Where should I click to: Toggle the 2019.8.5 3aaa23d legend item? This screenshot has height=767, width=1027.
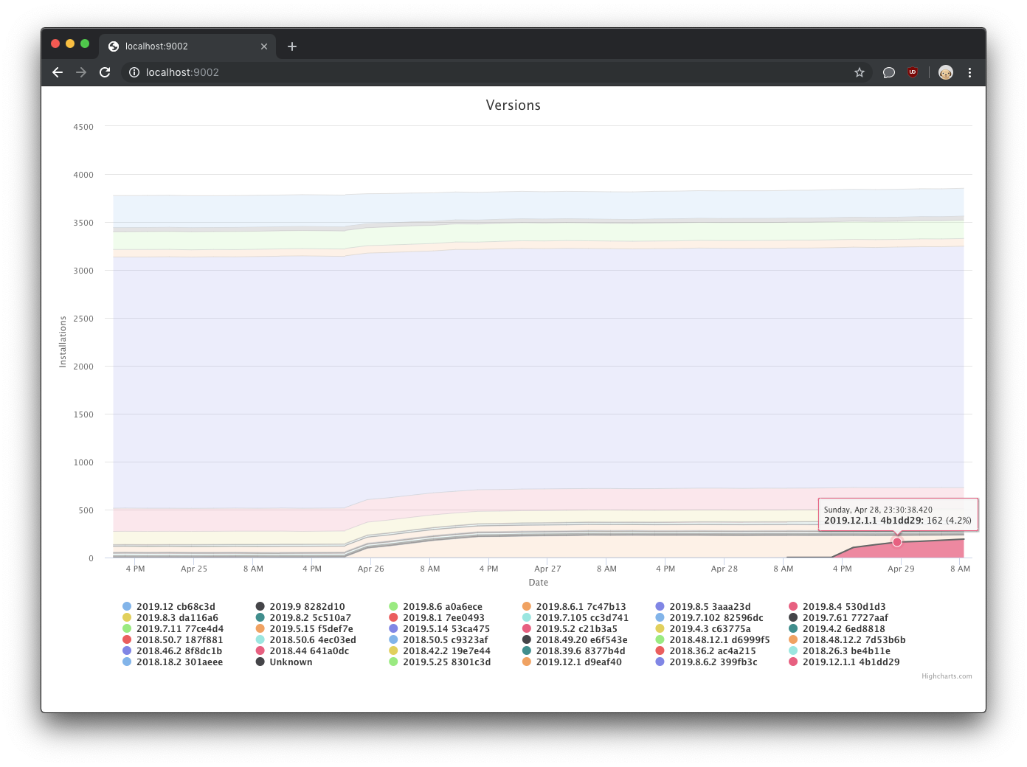pyautogui.click(x=703, y=607)
